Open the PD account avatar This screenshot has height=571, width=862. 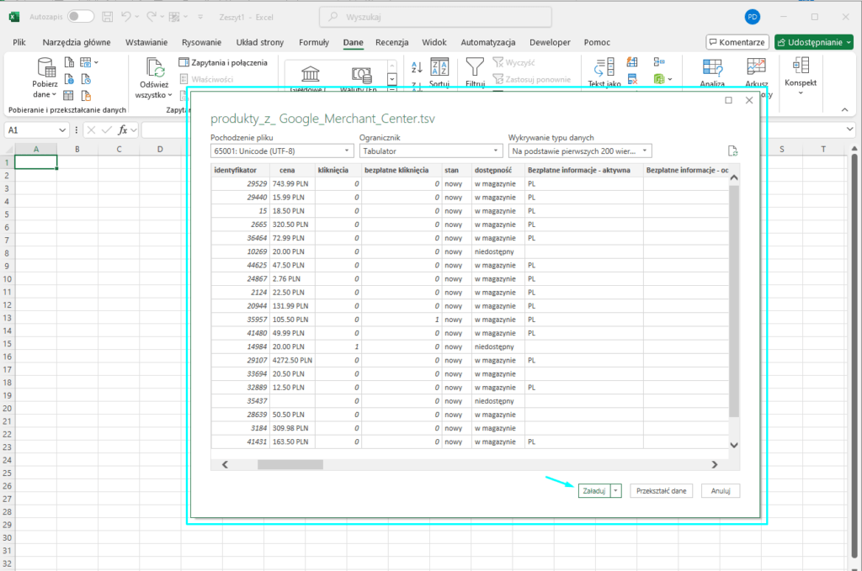click(x=752, y=17)
